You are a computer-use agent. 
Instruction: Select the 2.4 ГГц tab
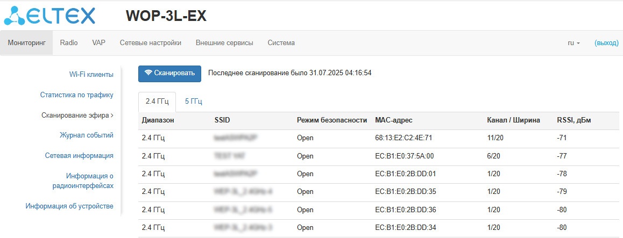158,101
